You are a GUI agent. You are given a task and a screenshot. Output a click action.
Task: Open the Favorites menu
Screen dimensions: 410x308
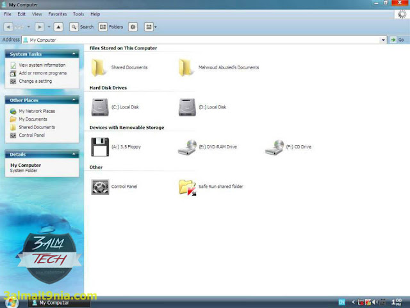58,14
